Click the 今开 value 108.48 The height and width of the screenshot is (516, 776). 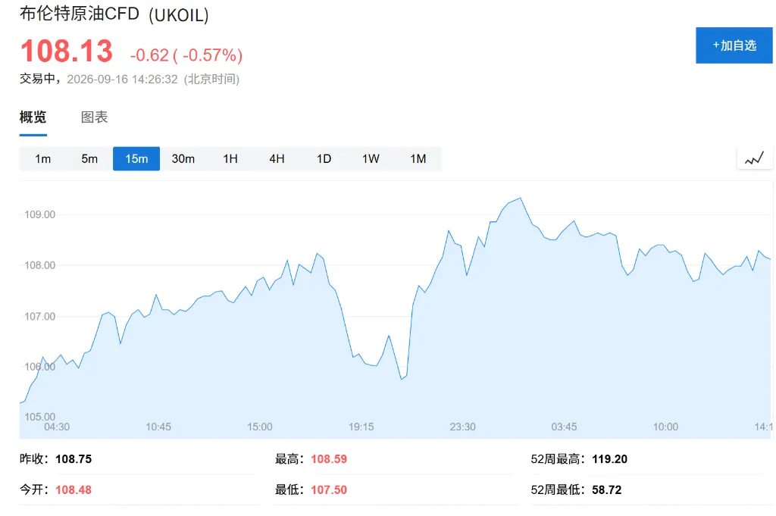coord(74,489)
